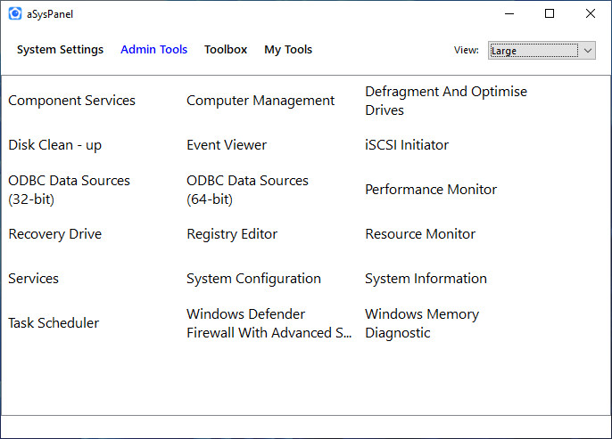Viewport: 612px width, 439px height.
Task: Run Windows Memory Diagnostic
Action: tap(422, 323)
